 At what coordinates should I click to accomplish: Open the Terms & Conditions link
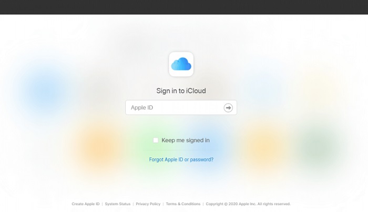[183, 204]
